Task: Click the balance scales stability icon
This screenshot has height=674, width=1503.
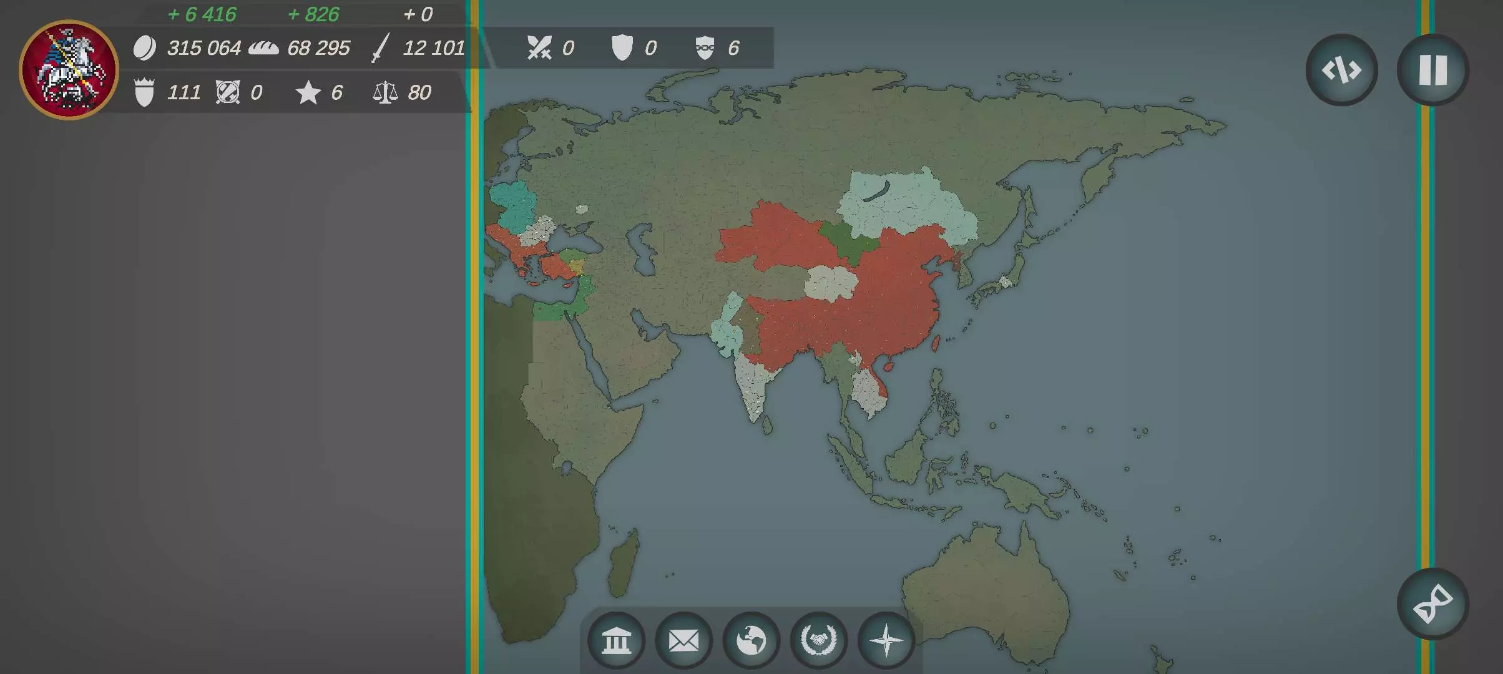Action: (384, 93)
